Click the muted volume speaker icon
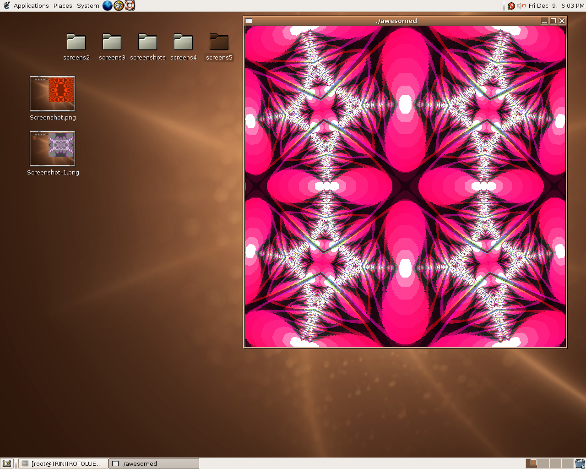The image size is (586, 469). coord(521,6)
